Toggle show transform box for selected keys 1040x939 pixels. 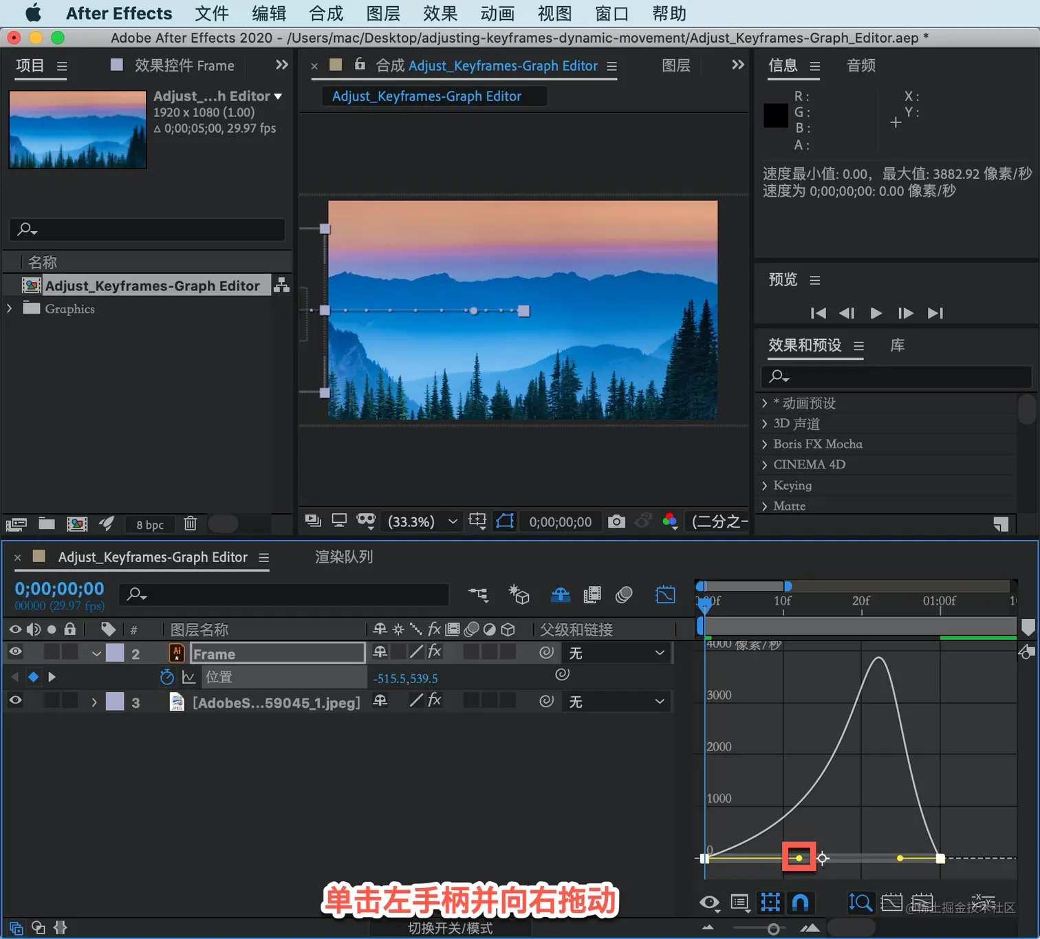click(x=770, y=902)
